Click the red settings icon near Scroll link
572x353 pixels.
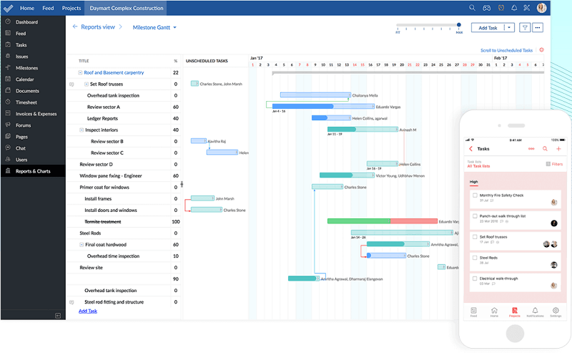541,49
